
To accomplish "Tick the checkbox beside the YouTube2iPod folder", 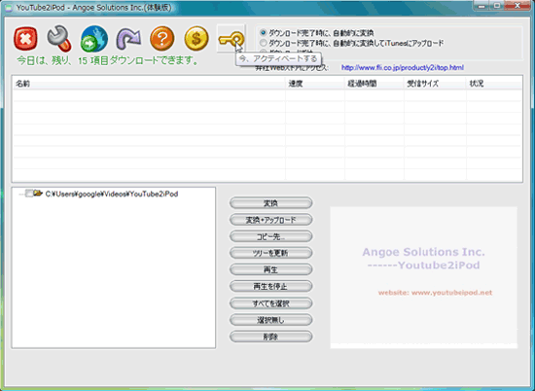I will tap(29, 194).
